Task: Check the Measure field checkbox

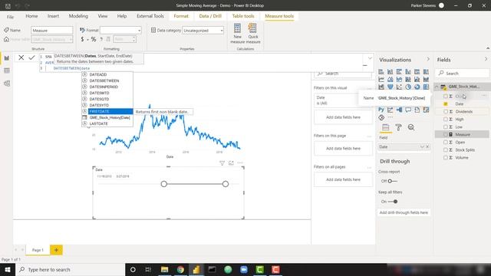Action: (x=446, y=135)
